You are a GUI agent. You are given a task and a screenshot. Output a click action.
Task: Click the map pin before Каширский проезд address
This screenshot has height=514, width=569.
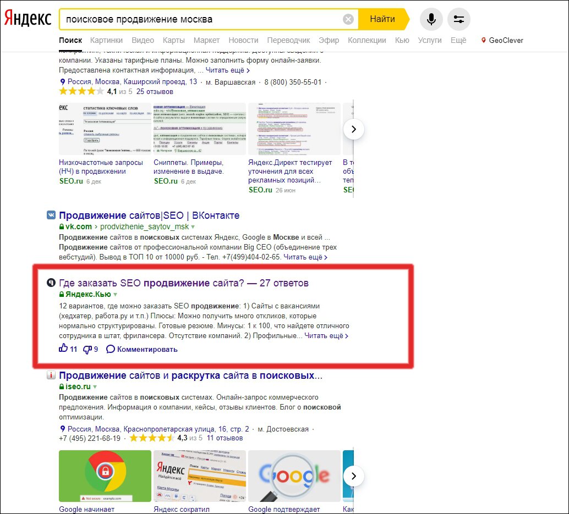click(x=62, y=82)
